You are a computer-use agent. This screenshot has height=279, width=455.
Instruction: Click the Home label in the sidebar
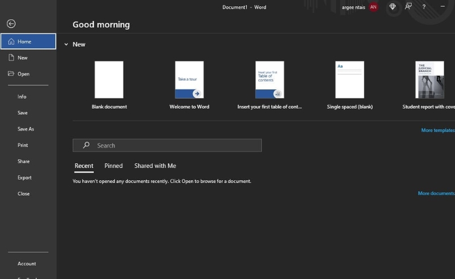point(24,42)
